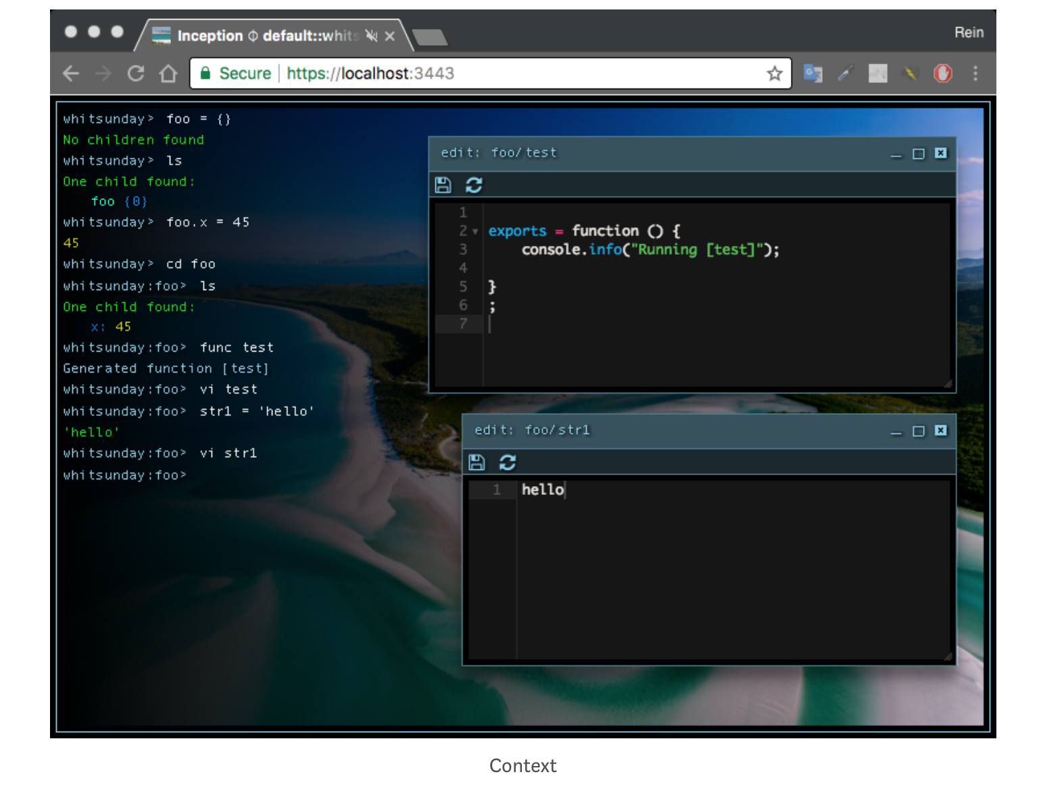1041x787 pixels.
Task: Click the empty 'whitsunday:foo>' prompt line
Action: click(125, 475)
